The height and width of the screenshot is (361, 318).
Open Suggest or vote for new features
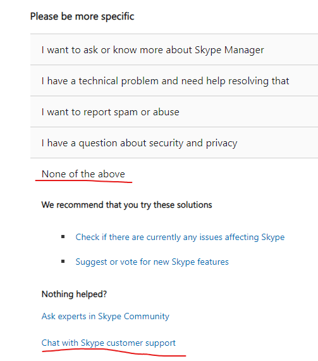pyautogui.click(x=152, y=262)
